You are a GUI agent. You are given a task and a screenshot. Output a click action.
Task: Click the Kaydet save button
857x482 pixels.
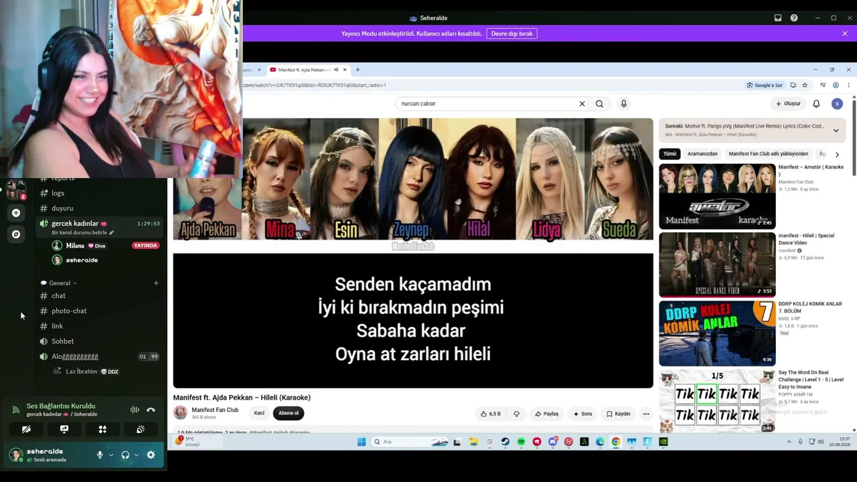pyautogui.click(x=619, y=414)
